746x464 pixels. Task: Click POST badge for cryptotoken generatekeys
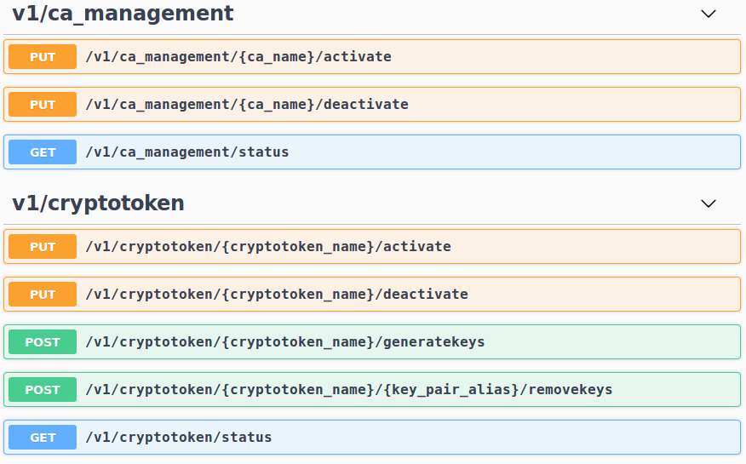[43, 342]
